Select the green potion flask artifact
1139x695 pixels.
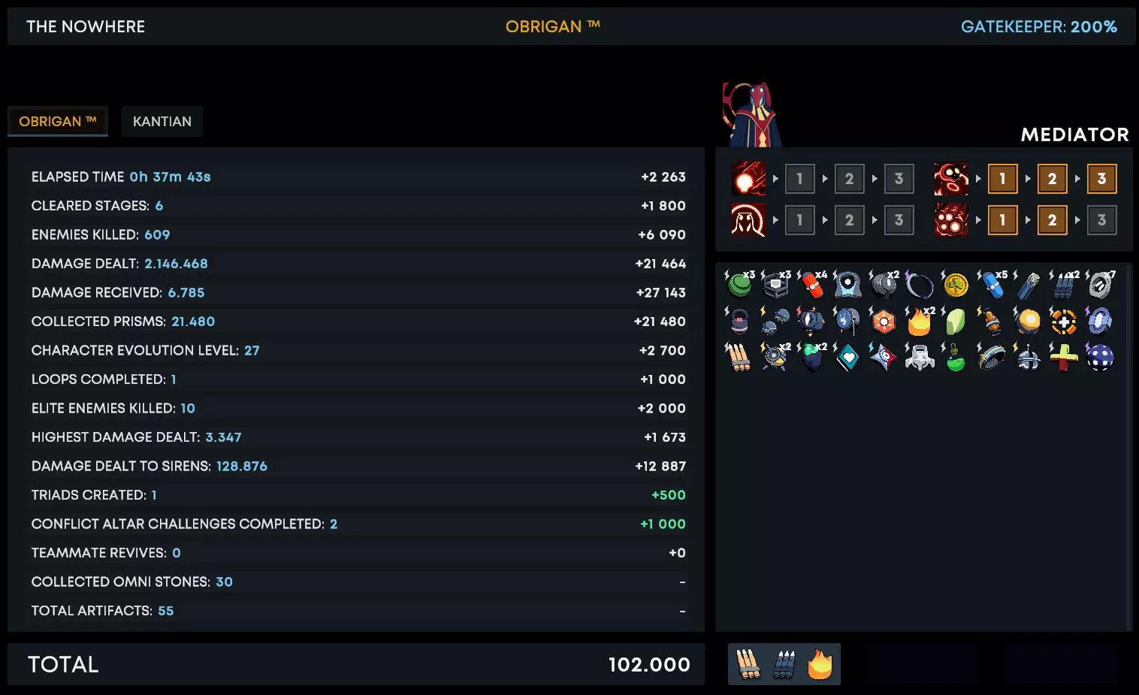955,358
